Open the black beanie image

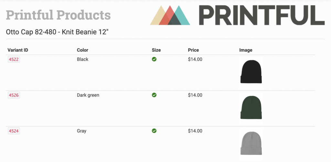coord(251,72)
